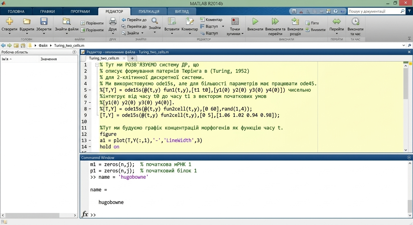
Task: Switch to the ГОЛОВНА tab
Action: coord(16,11)
